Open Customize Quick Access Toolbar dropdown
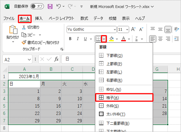Screen dimensions: 181x132 (81, 7)
